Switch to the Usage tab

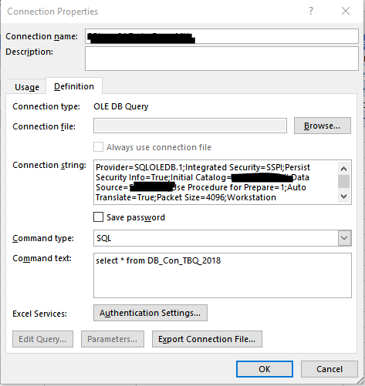pos(27,87)
